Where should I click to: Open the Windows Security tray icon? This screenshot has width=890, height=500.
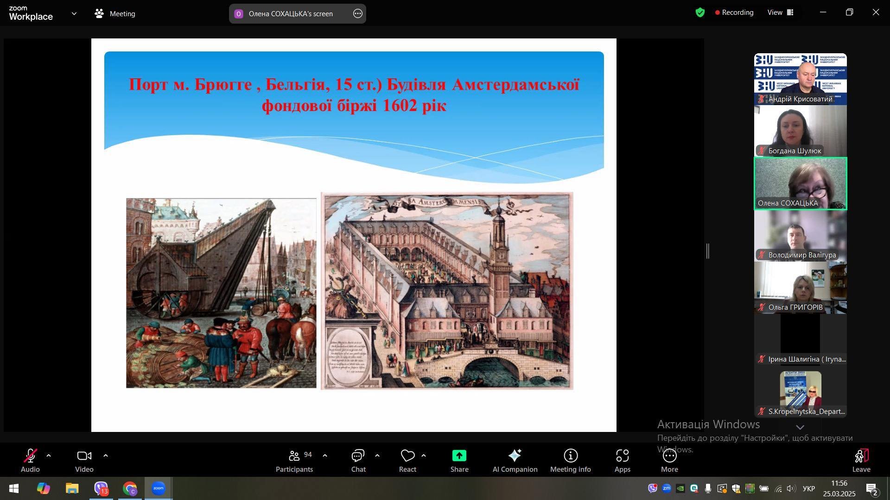(x=736, y=488)
